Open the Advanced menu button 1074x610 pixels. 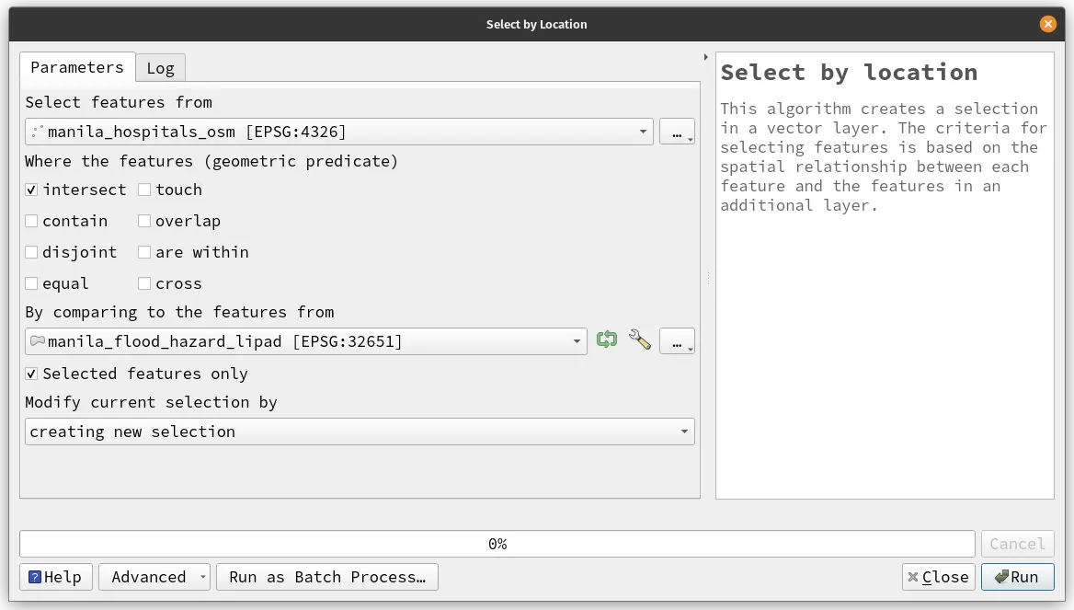(x=154, y=577)
